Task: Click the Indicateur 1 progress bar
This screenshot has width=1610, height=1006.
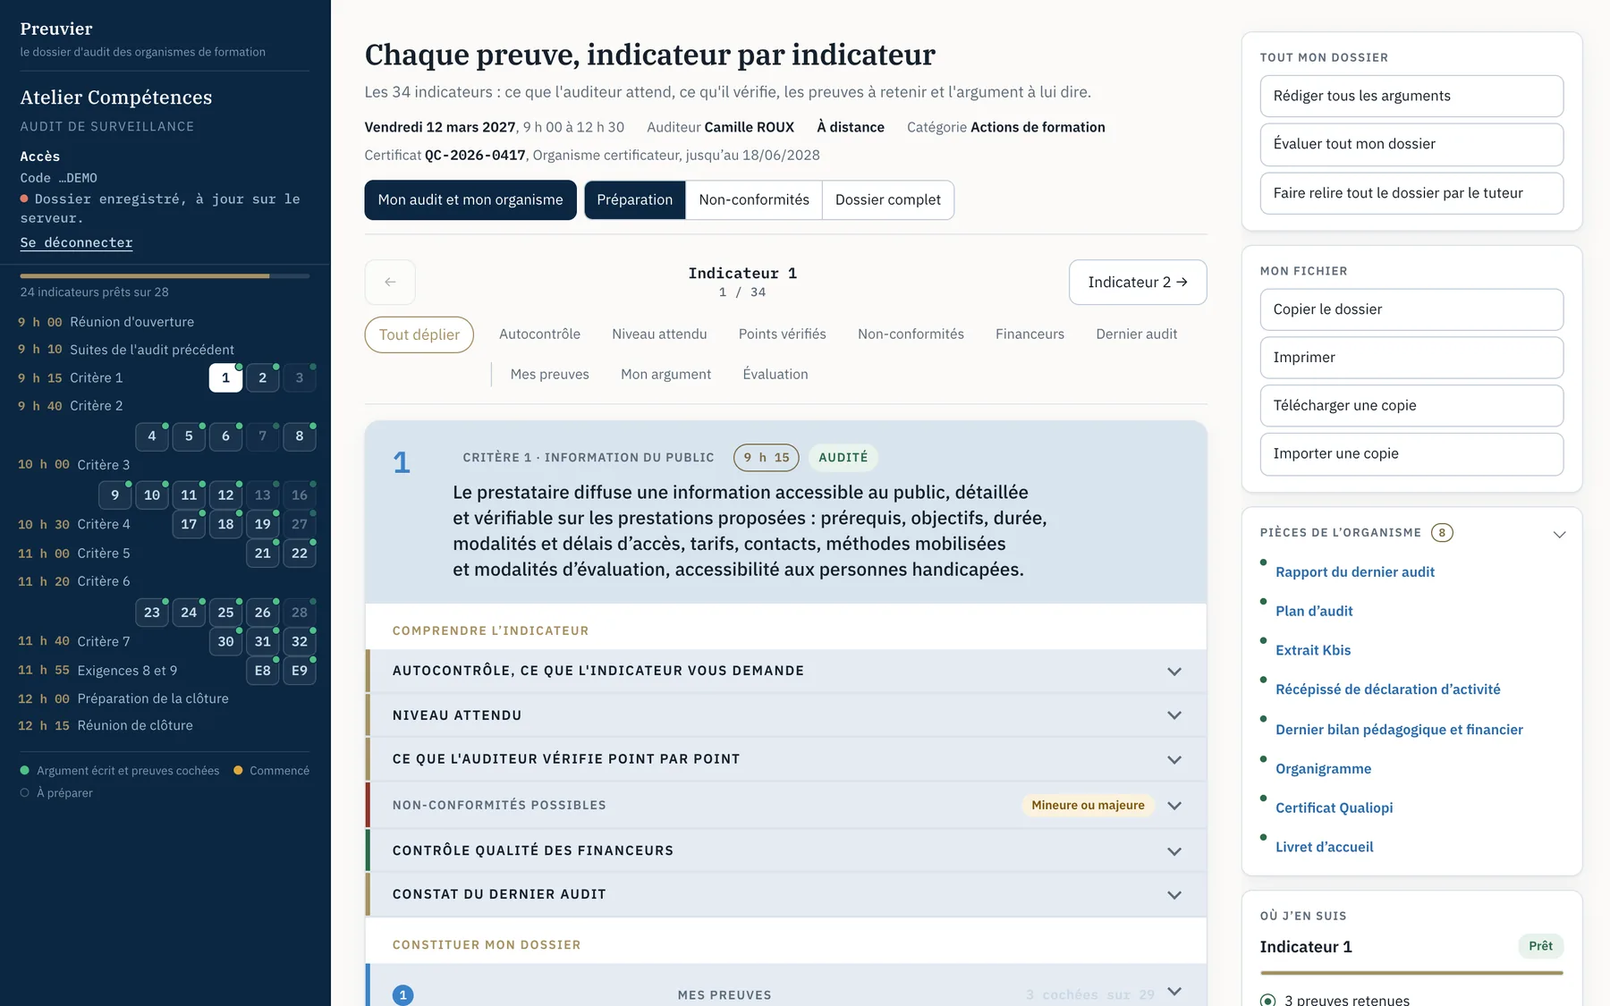Action: (x=1411, y=972)
